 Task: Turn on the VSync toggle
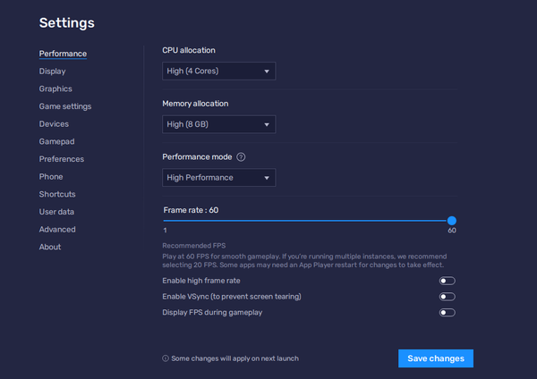coord(447,297)
